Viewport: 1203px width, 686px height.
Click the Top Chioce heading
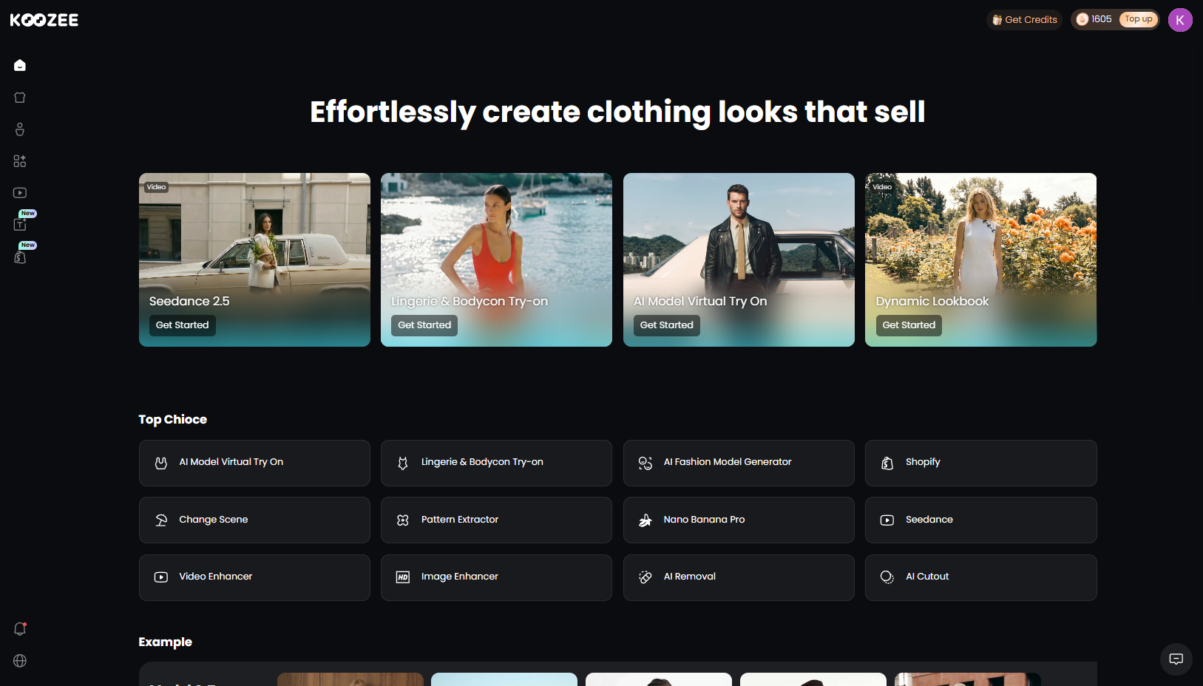[x=173, y=419]
